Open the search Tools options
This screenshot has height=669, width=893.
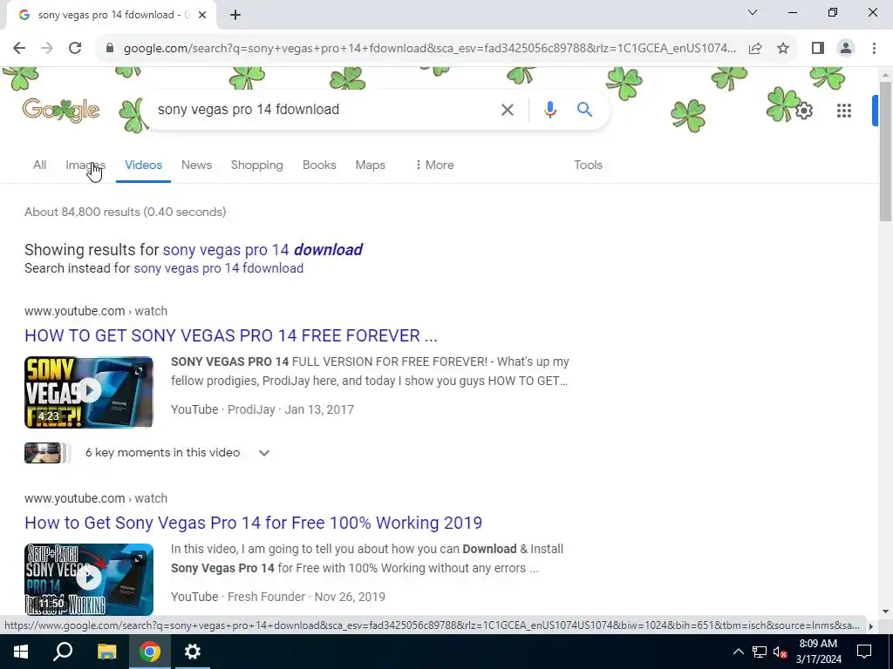click(588, 165)
